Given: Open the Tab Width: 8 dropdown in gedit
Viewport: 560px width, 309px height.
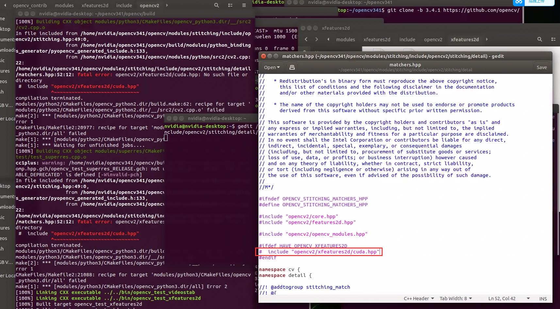Looking at the screenshot, I should click(455, 298).
